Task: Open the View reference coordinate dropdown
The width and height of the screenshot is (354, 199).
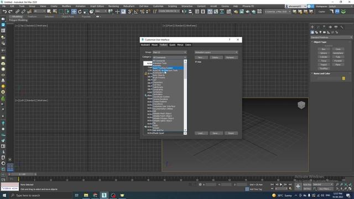Action: (x=101, y=11)
